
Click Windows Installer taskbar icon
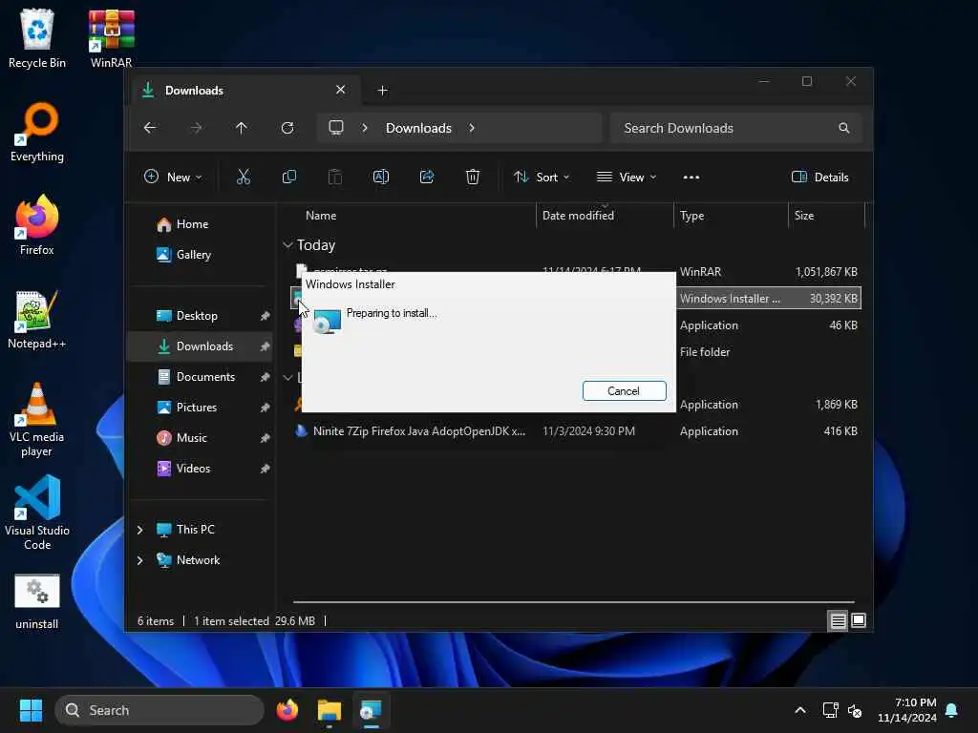tap(371, 710)
